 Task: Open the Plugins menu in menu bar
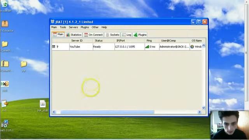coord(85,27)
